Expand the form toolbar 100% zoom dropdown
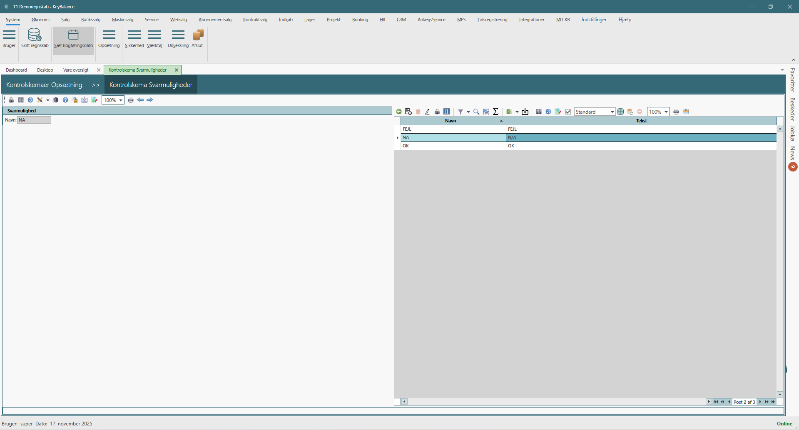799x430 pixels. tap(121, 100)
